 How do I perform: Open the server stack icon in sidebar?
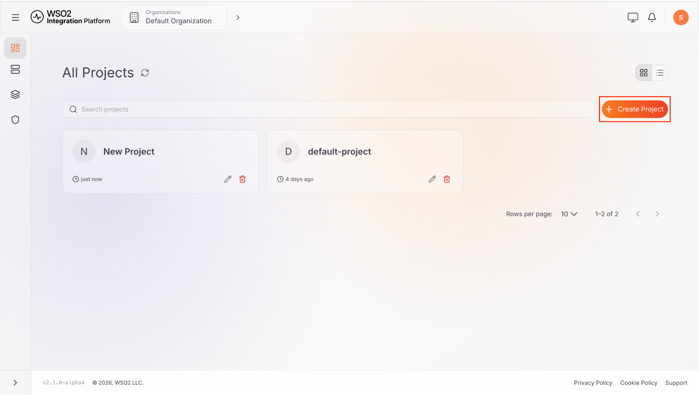click(x=15, y=70)
